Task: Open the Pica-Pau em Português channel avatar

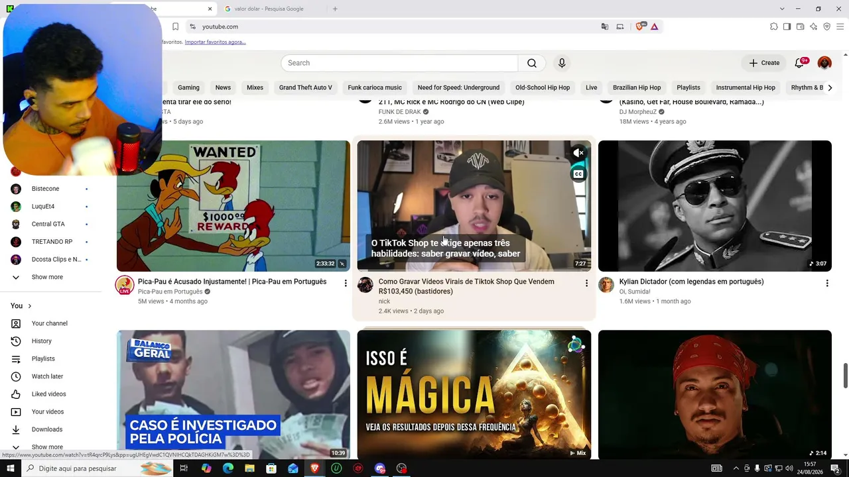Action: click(125, 286)
